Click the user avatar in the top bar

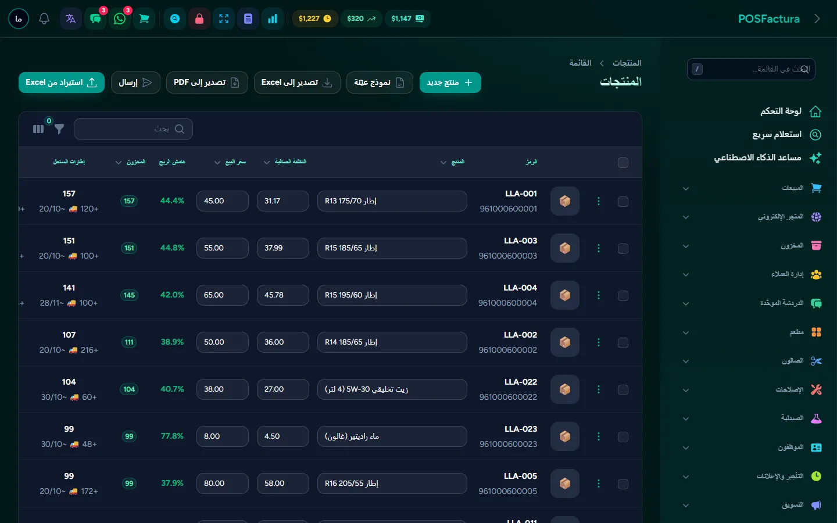coord(19,19)
